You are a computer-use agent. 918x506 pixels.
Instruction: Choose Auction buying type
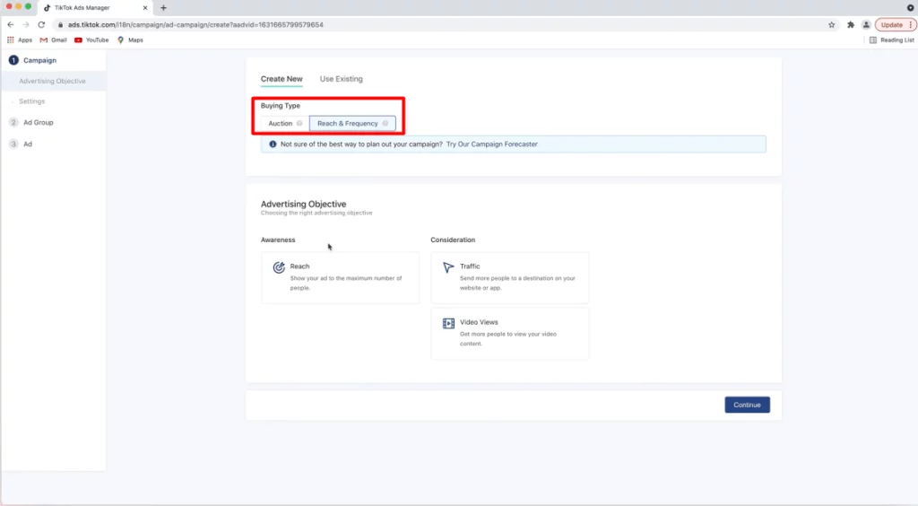(285, 124)
